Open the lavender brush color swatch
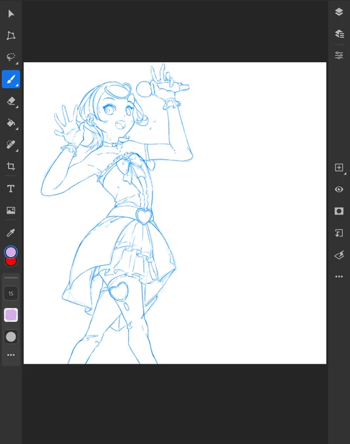The width and height of the screenshot is (350, 444). (10, 315)
